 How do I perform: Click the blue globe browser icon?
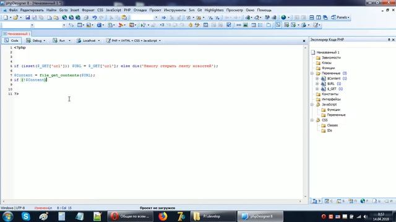click(283, 17)
